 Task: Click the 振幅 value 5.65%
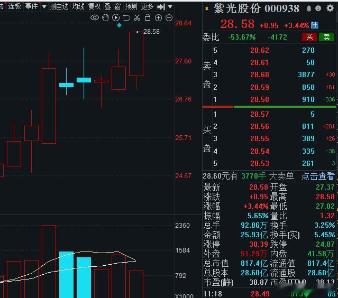[258, 216]
